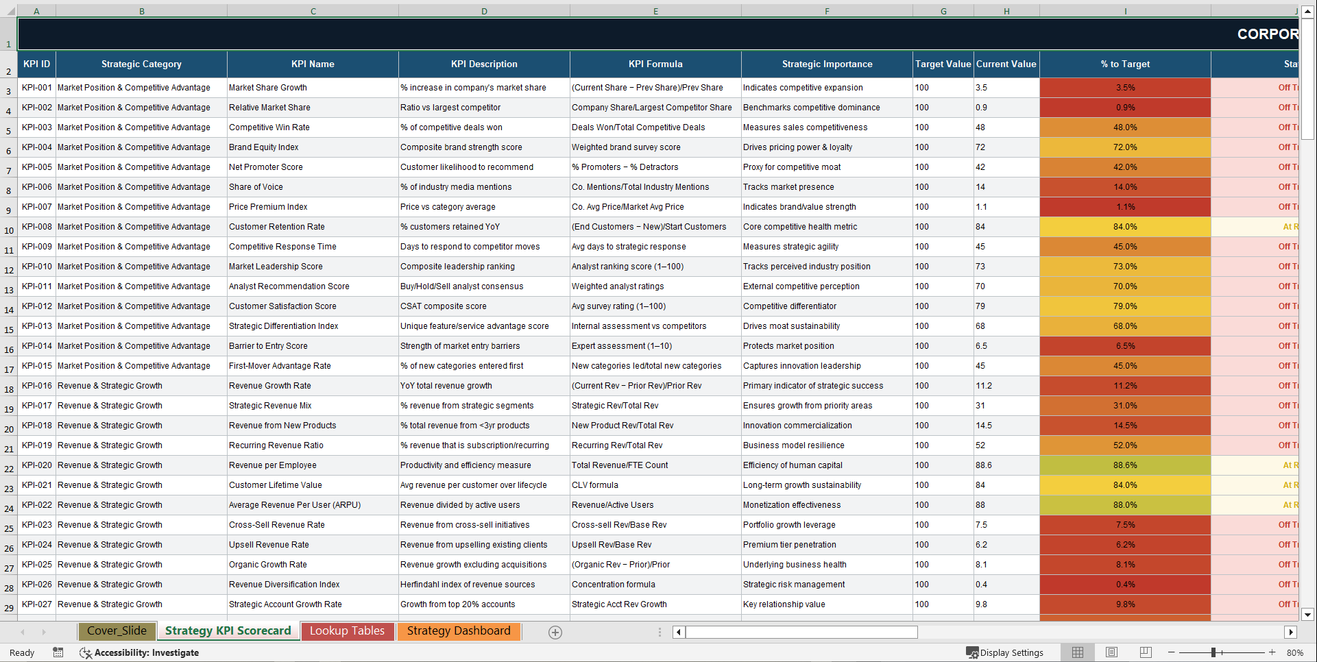Select column B by its header
This screenshot has height=662, width=1317.
[141, 11]
